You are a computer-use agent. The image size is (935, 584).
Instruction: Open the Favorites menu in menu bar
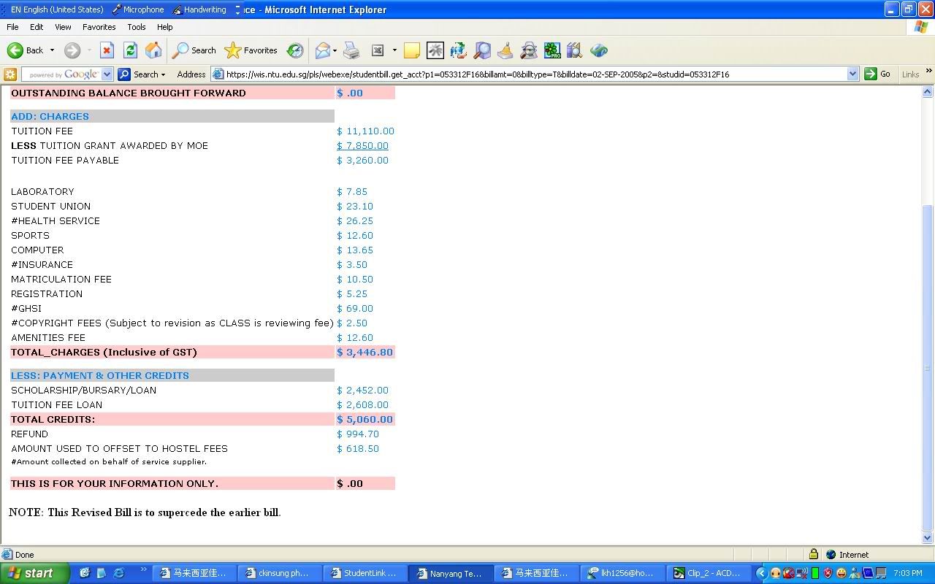point(99,27)
